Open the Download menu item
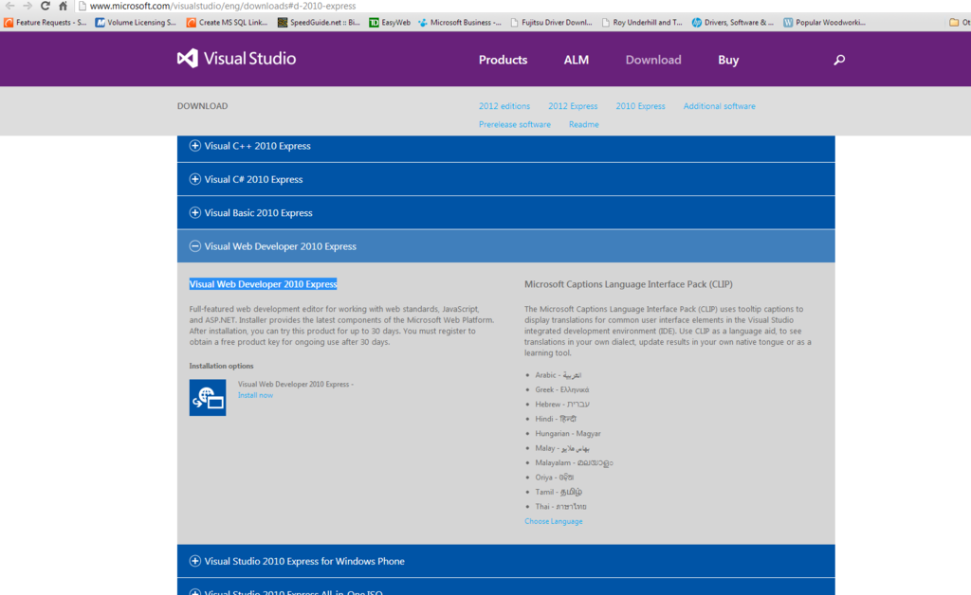This screenshot has height=595, width=971. (x=652, y=60)
